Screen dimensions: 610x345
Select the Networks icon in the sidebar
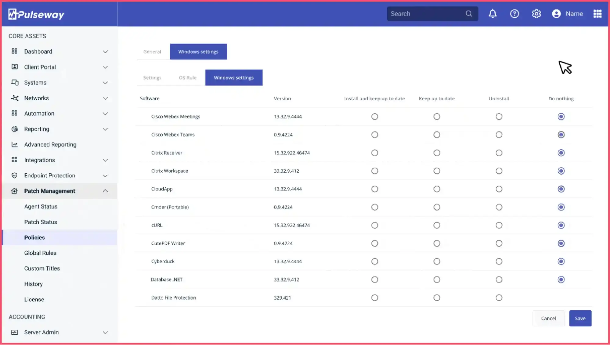coord(14,98)
